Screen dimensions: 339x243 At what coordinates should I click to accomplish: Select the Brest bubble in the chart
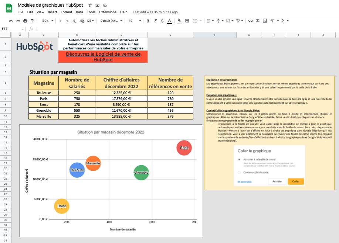[62, 206]
